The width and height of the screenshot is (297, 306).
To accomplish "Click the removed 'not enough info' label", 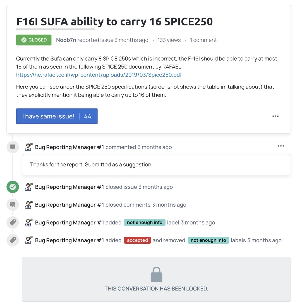I will 208,240.
